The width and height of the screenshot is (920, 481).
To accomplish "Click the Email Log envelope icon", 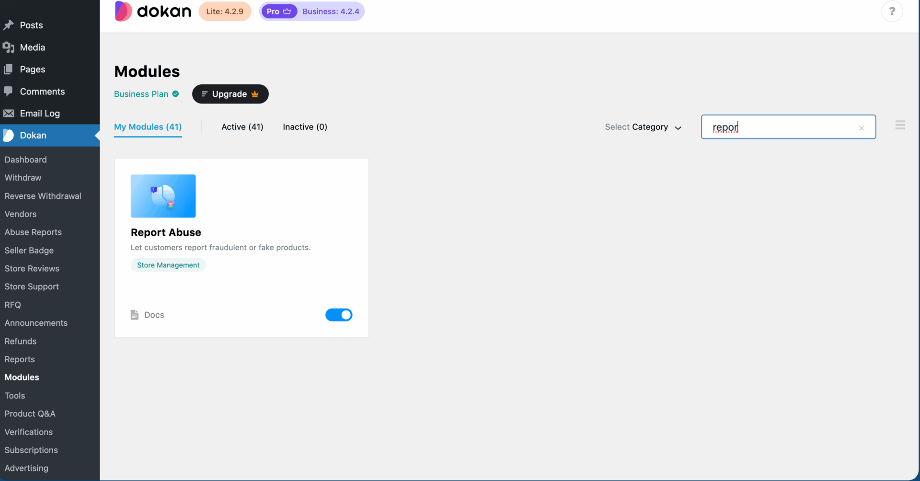I will pyautogui.click(x=9, y=113).
